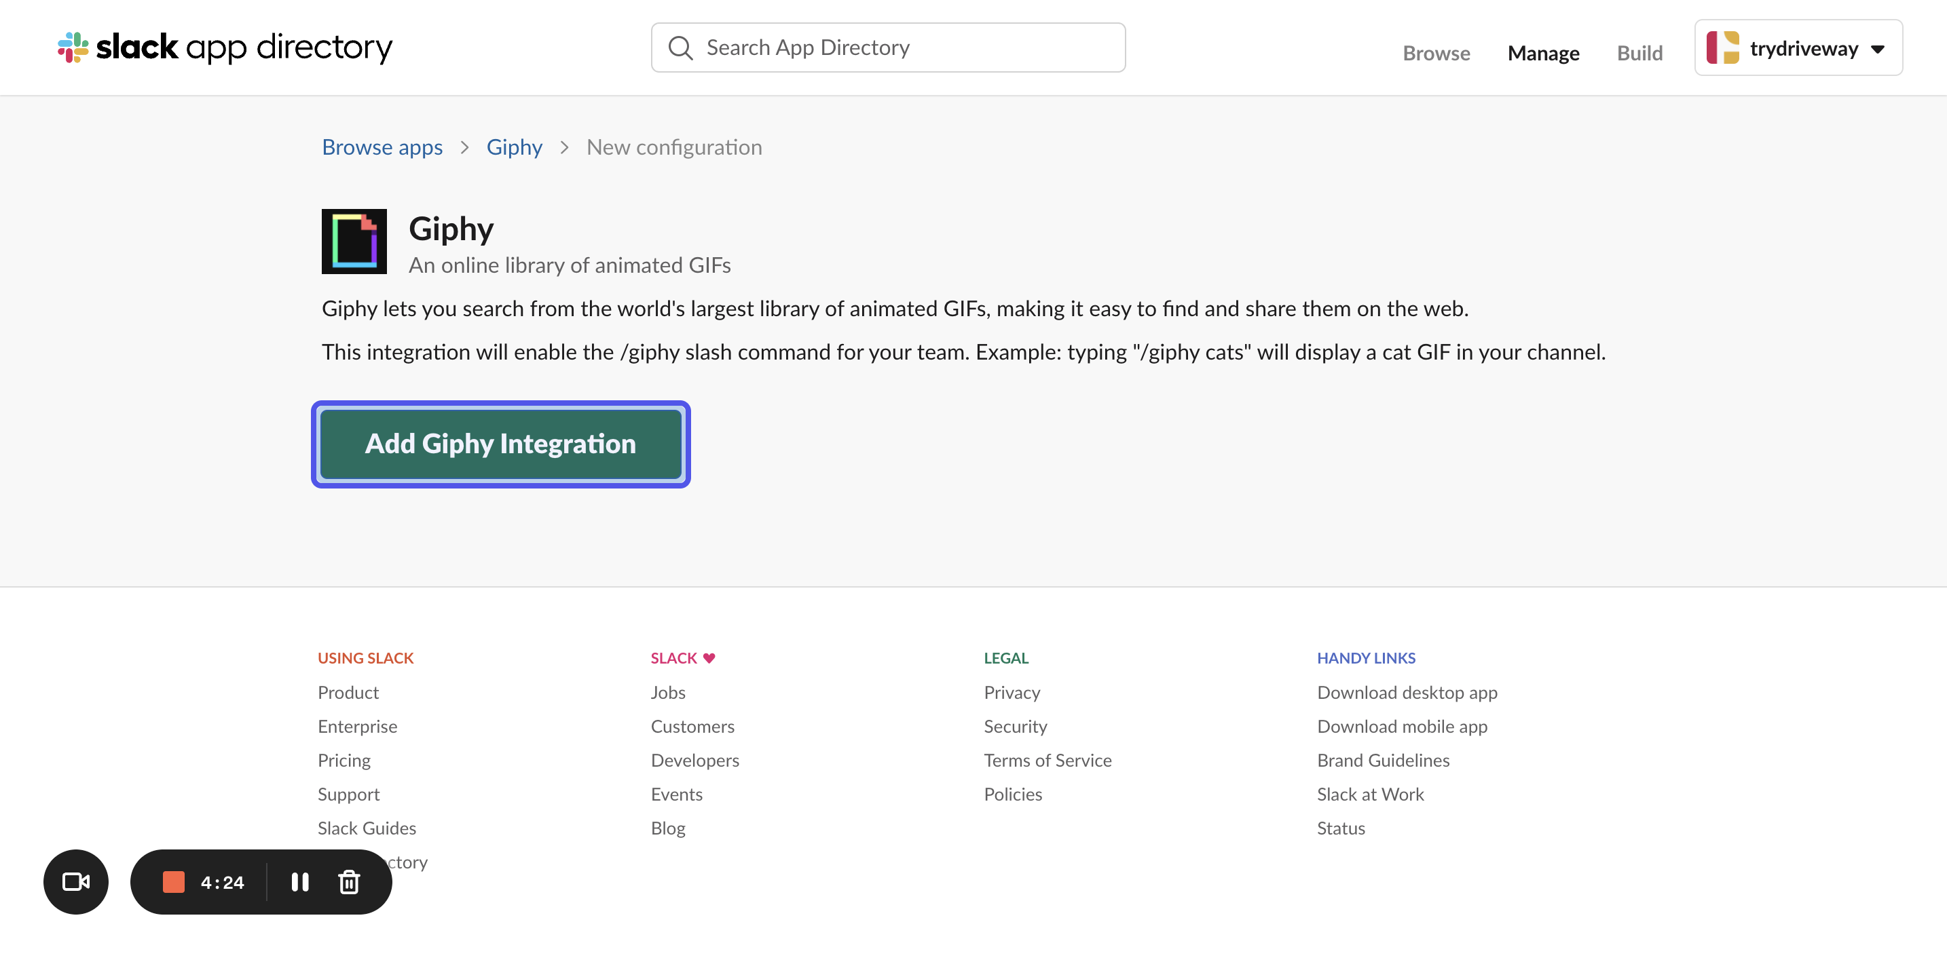Click the Slack heart icon

pos(709,658)
